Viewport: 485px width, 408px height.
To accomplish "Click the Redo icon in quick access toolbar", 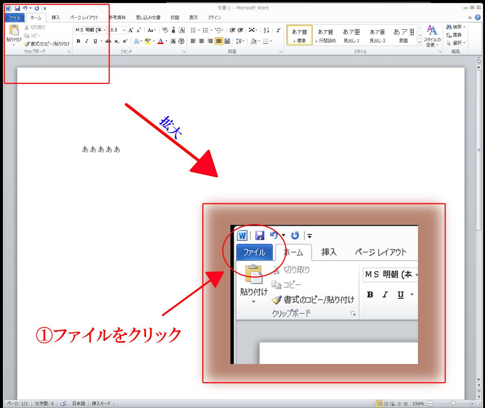I will (37, 8).
